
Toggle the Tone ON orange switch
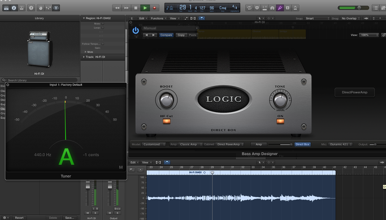coord(280,121)
